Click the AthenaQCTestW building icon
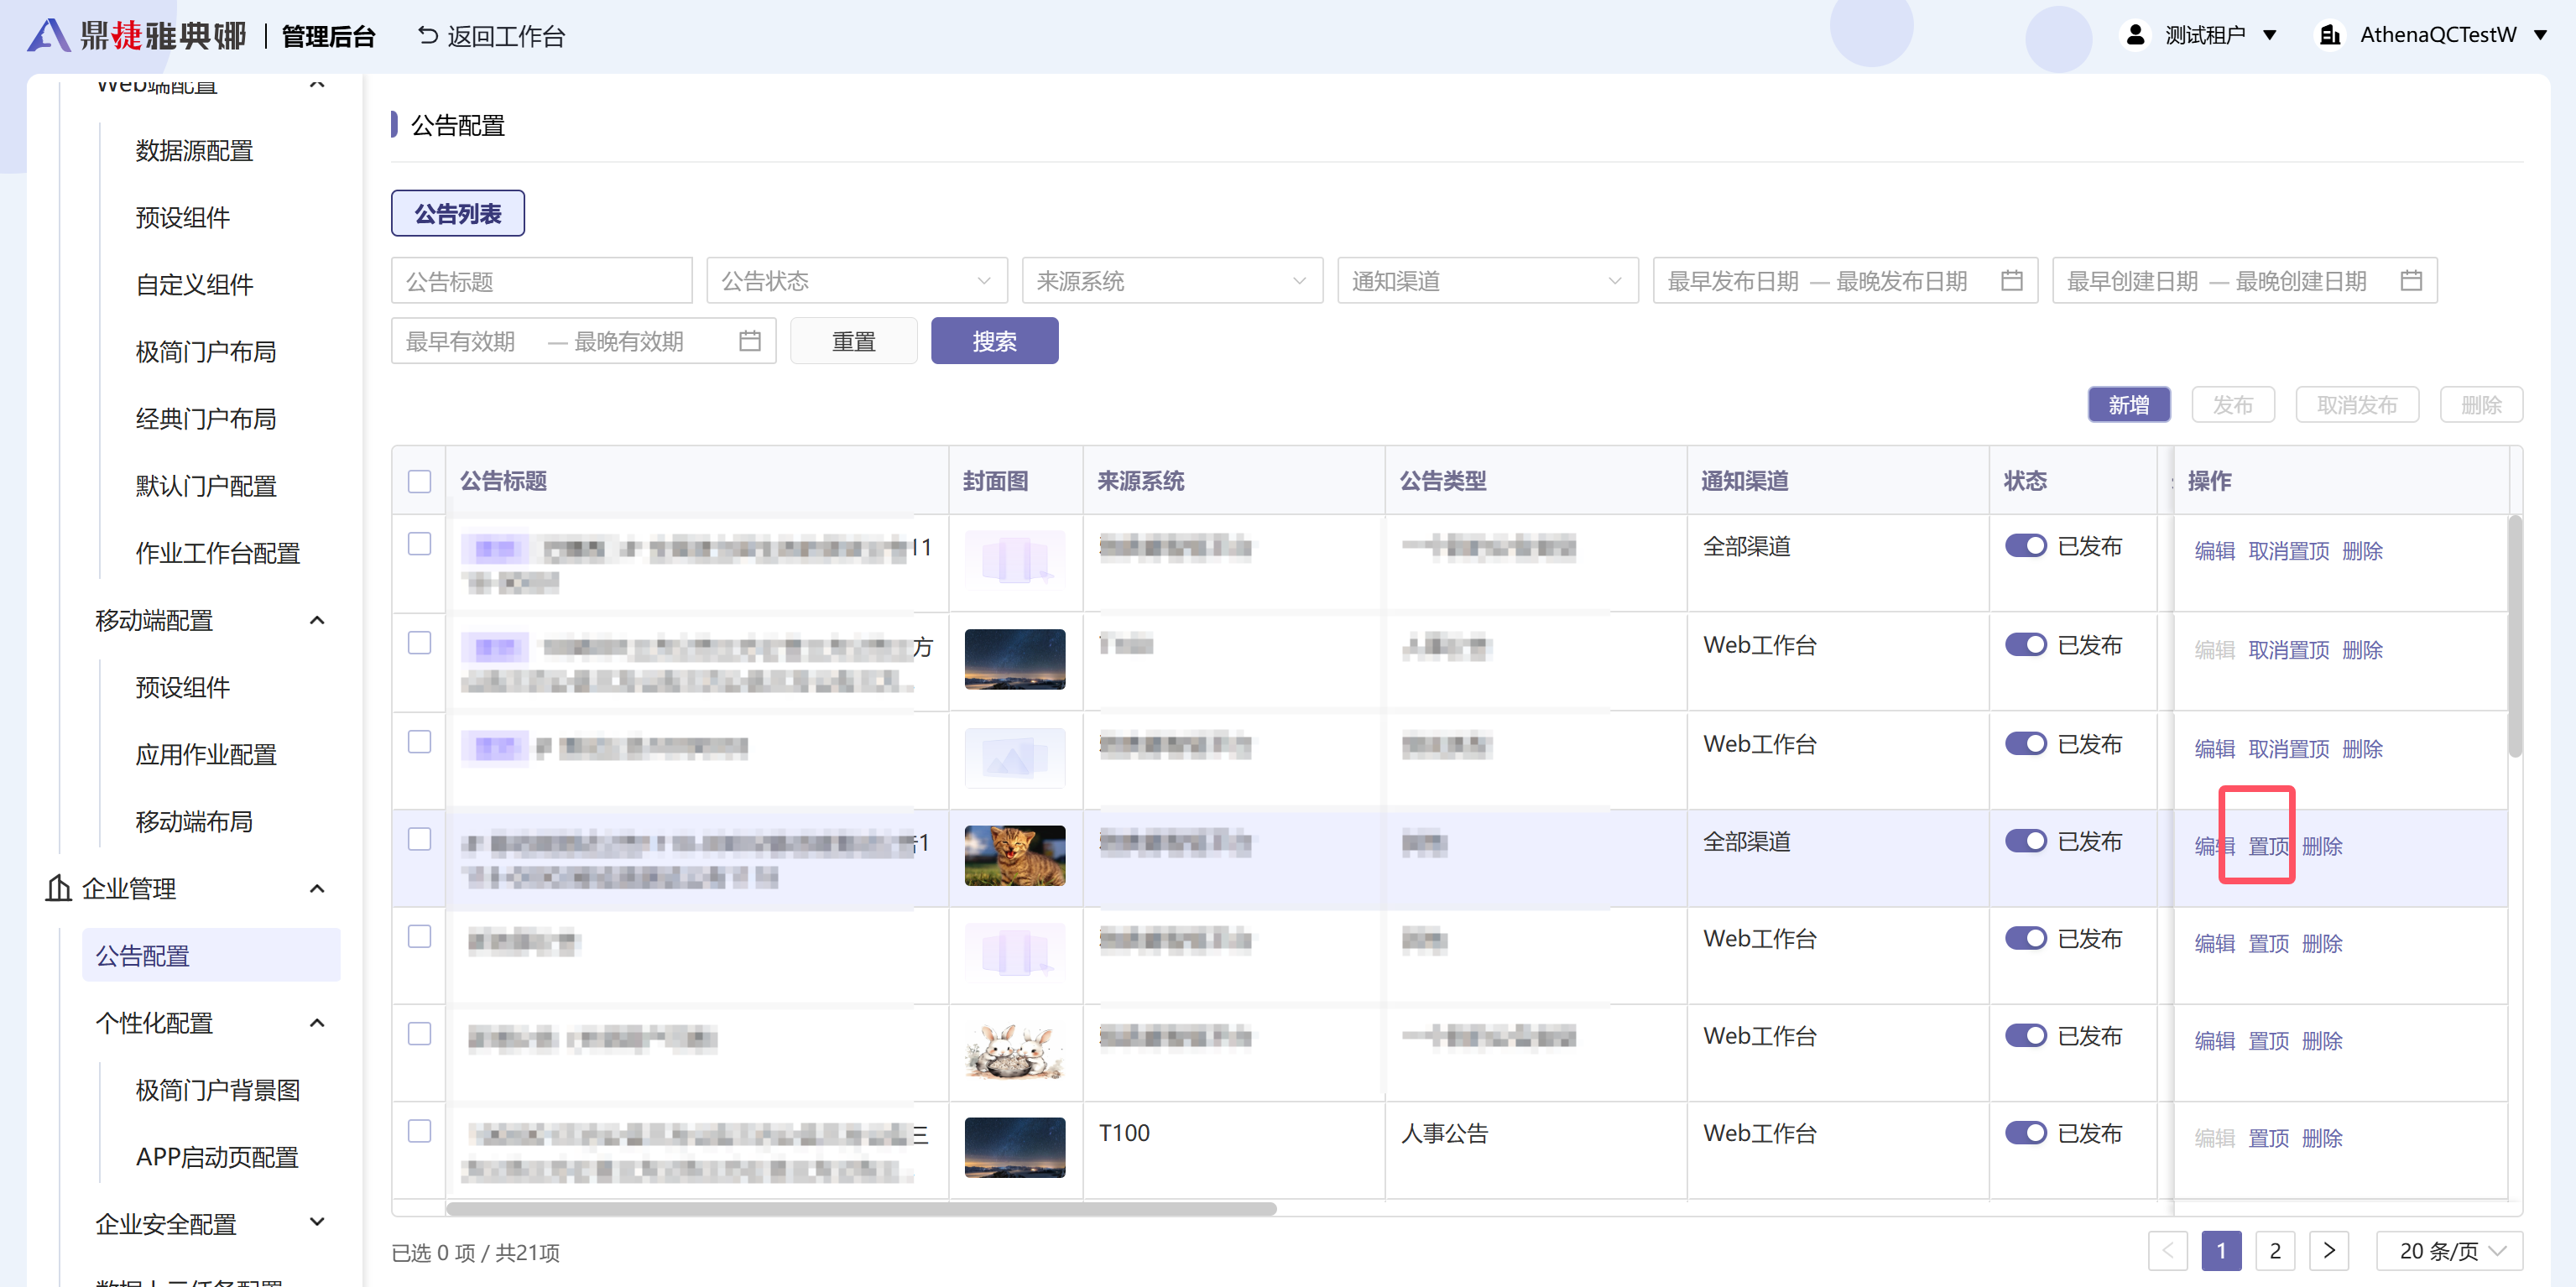The image size is (2576, 1287). click(2329, 35)
